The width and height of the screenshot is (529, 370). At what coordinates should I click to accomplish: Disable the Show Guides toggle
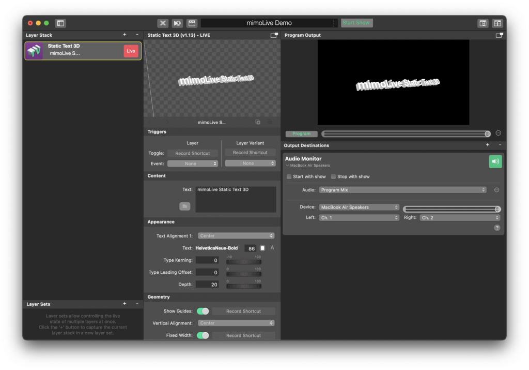click(203, 311)
